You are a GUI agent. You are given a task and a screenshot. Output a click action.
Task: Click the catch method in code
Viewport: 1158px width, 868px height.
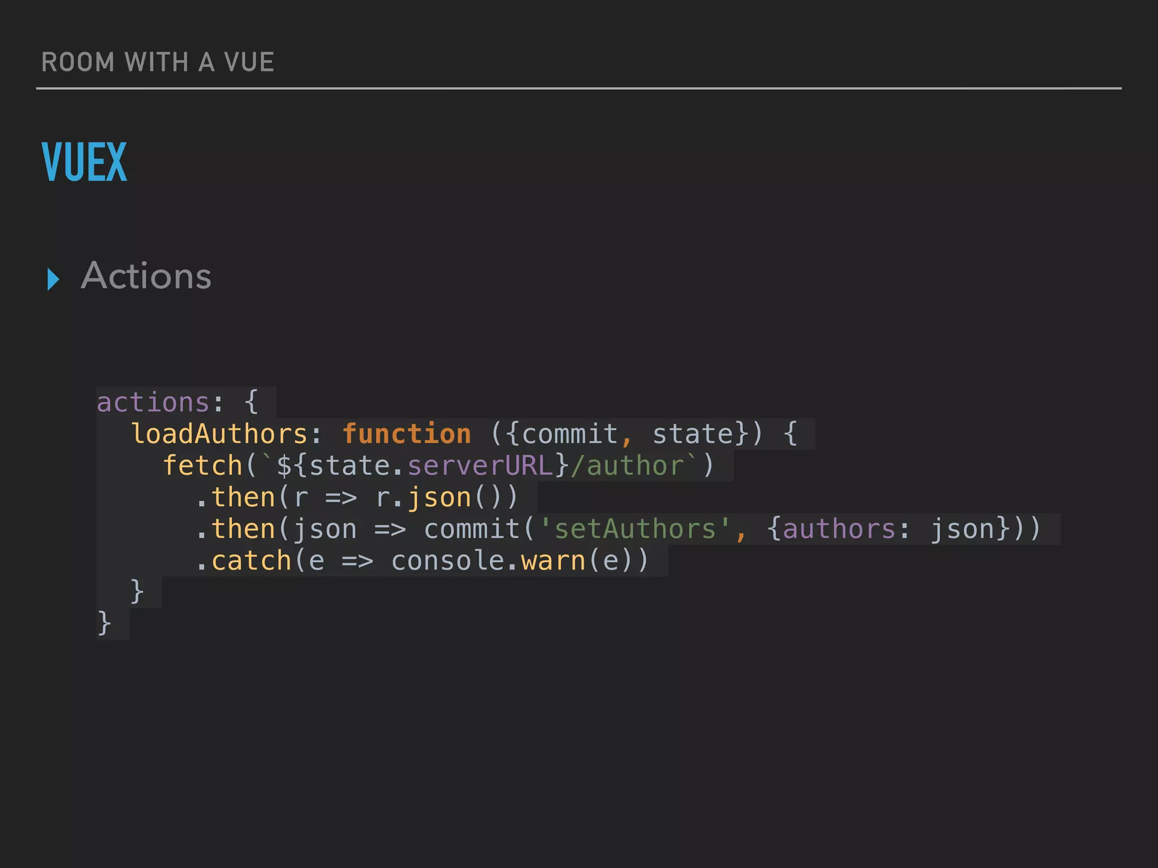(x=251, y=561)
